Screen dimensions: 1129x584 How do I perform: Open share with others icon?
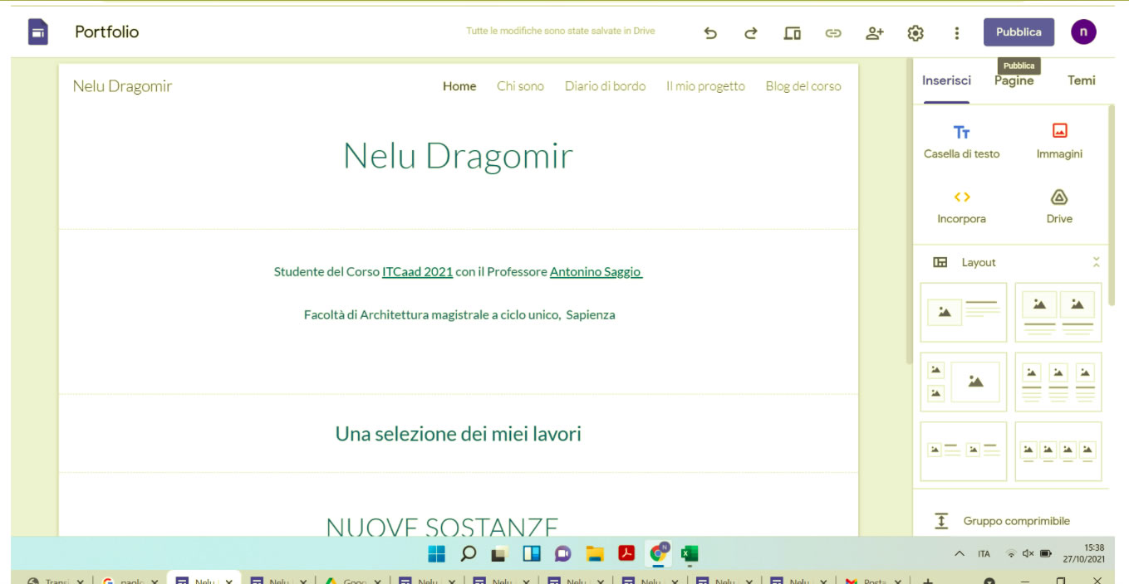pyautogui.click(x=874, y=33)
